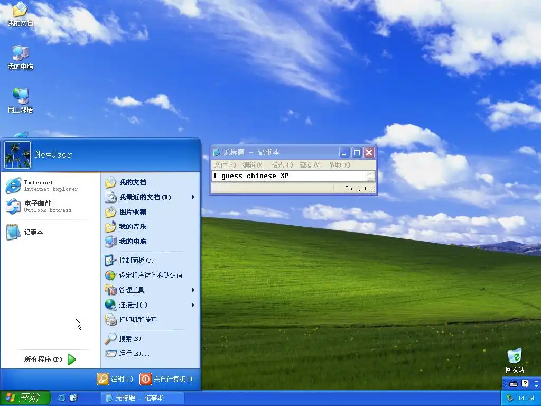The width and height of the screenshot is (541, 406).
Task: Click NewUser account picture
Action: point(17,155)
